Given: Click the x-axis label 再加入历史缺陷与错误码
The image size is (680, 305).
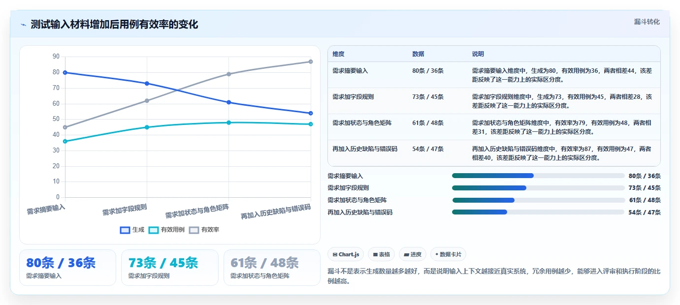Looking at the screenshot, I should 276,212.
